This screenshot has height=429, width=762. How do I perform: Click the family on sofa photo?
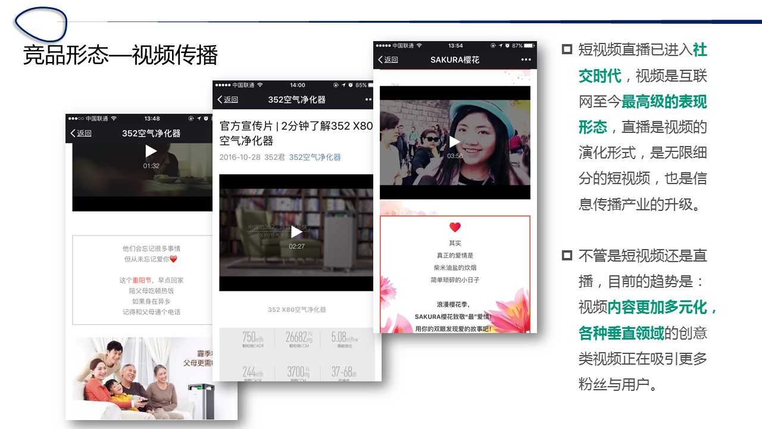143,378
